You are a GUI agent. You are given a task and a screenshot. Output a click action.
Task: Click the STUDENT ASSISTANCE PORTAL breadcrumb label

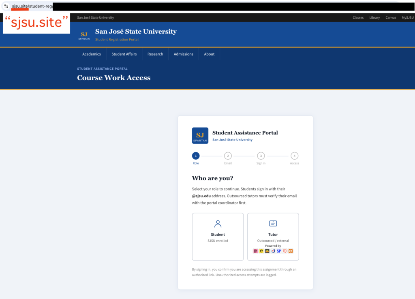pos(102,68)
